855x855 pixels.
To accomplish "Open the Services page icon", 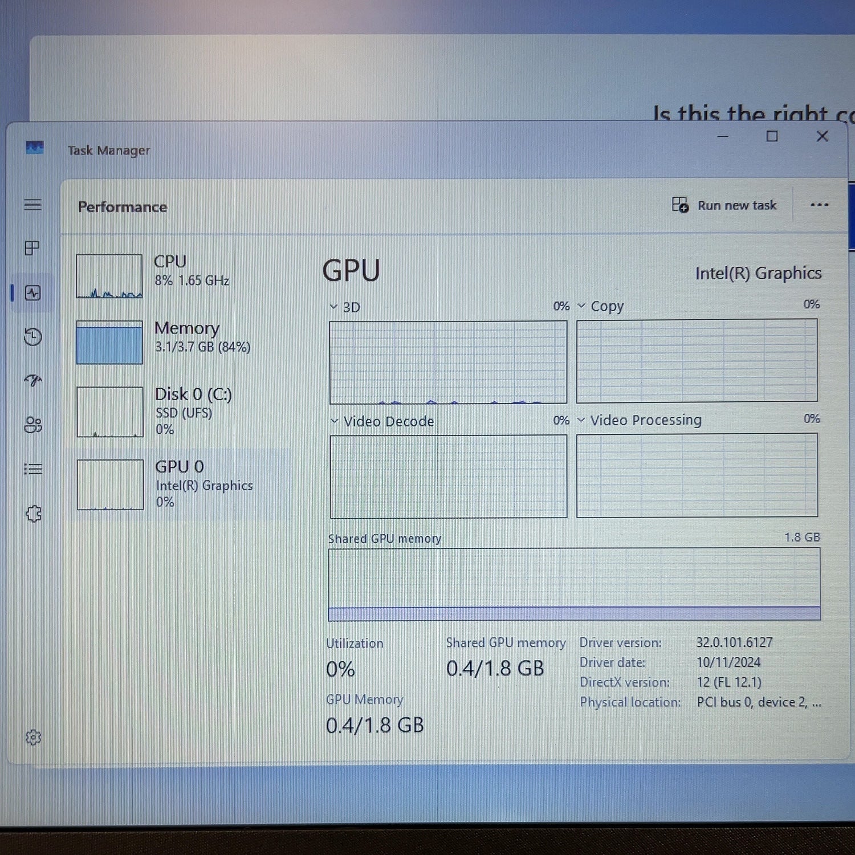I will pyautogui.click(x=34, y=514).
